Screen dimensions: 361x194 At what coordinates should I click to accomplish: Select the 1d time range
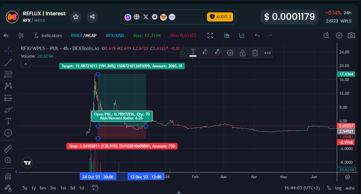(81, 188)
